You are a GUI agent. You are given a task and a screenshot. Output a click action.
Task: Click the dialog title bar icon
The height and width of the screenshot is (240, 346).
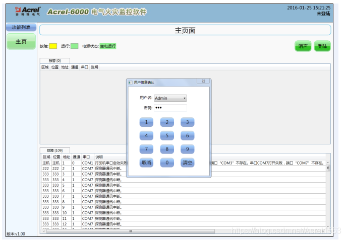point(131,83)
